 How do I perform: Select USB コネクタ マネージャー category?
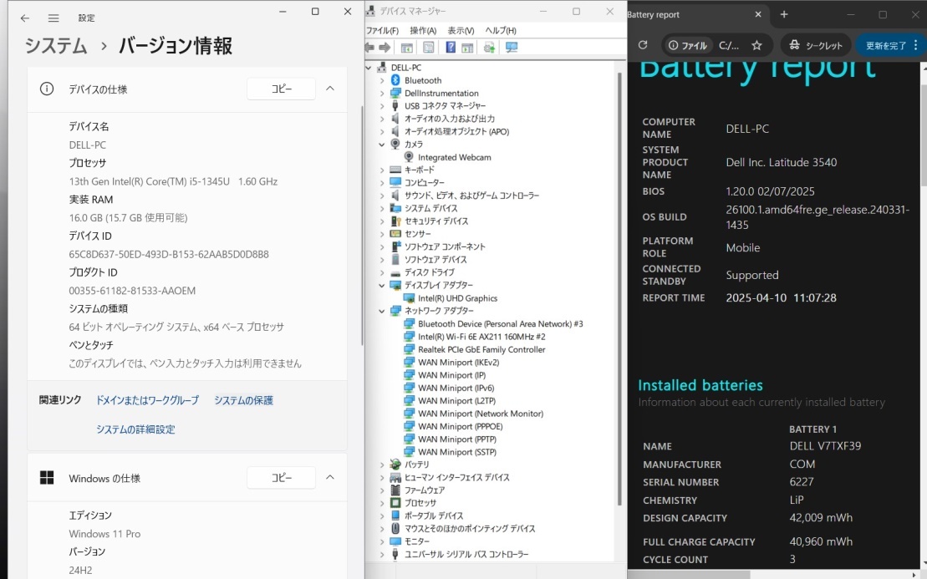pos(445,106)
